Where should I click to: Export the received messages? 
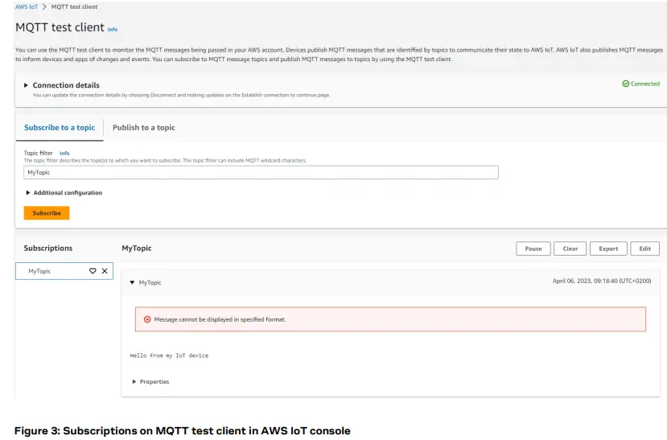(608, 249)
